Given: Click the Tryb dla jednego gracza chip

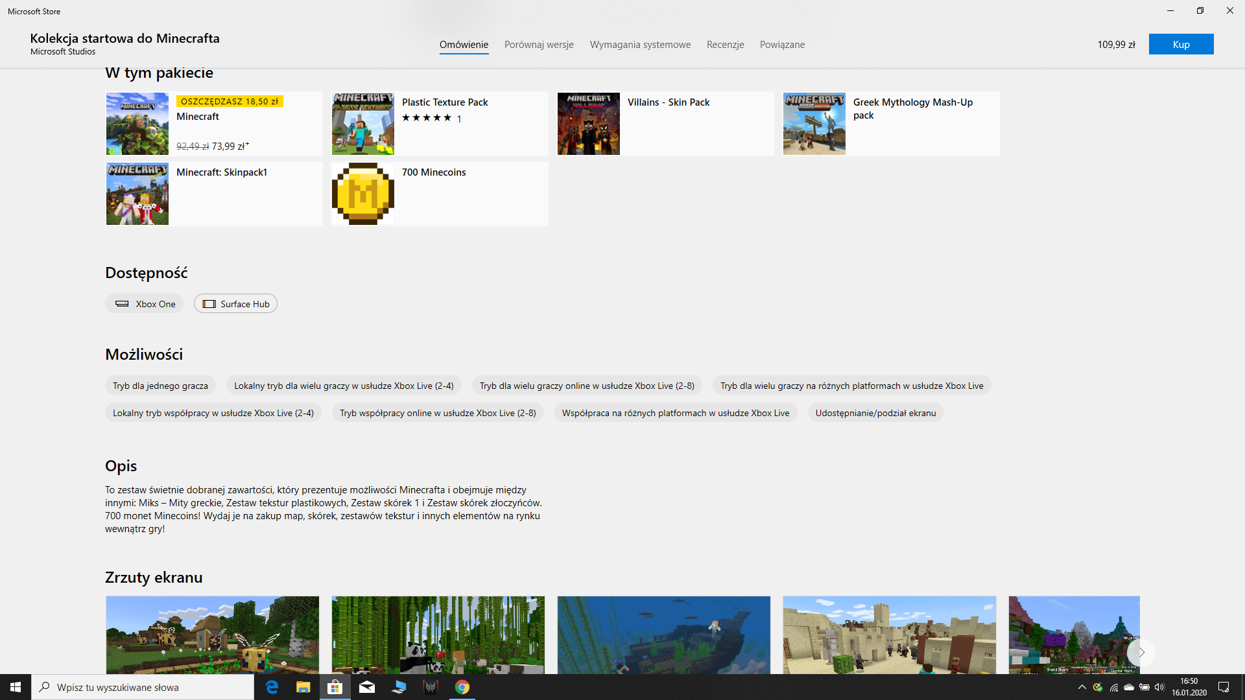Looking at the screenshot, I should (x=160, y=386).
